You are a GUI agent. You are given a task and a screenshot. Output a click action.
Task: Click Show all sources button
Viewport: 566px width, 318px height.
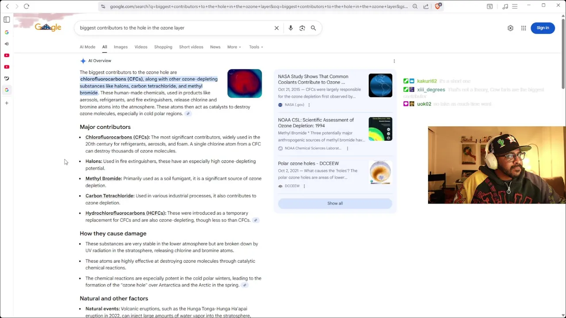tap(335, 203)
